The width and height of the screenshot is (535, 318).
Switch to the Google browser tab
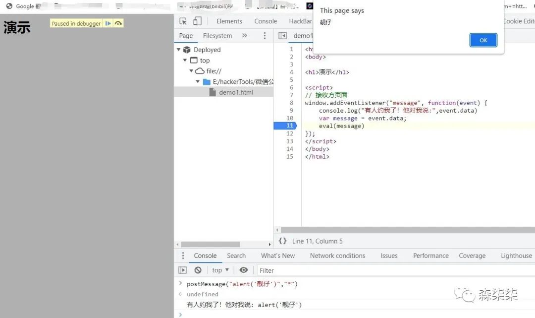click(24, 6)
